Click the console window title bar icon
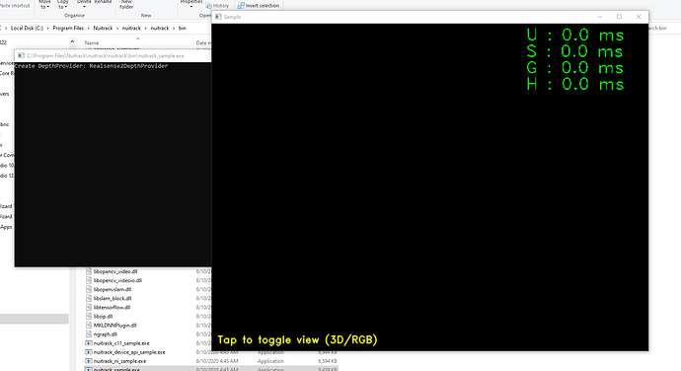Viewport: 681px width, 371px height. (x=21, y=55)
